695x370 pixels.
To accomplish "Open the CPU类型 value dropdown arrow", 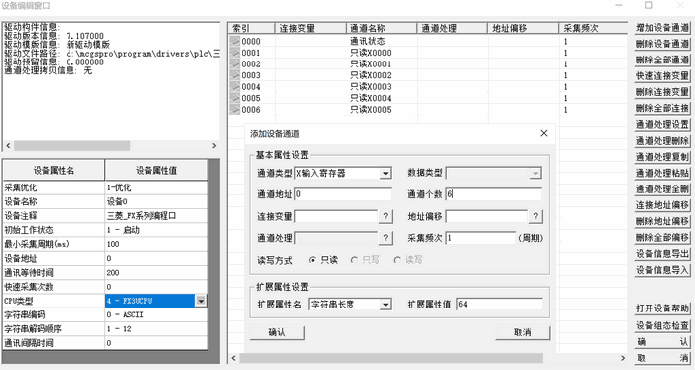I will [x=201, y=301].
